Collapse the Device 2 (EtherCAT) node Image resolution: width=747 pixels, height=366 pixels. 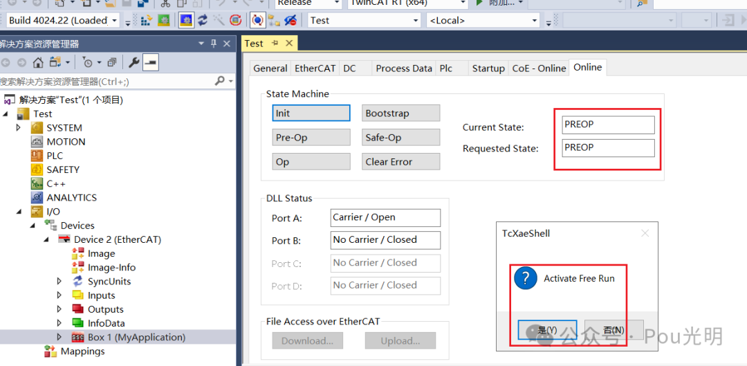click(x=47, y=239)
